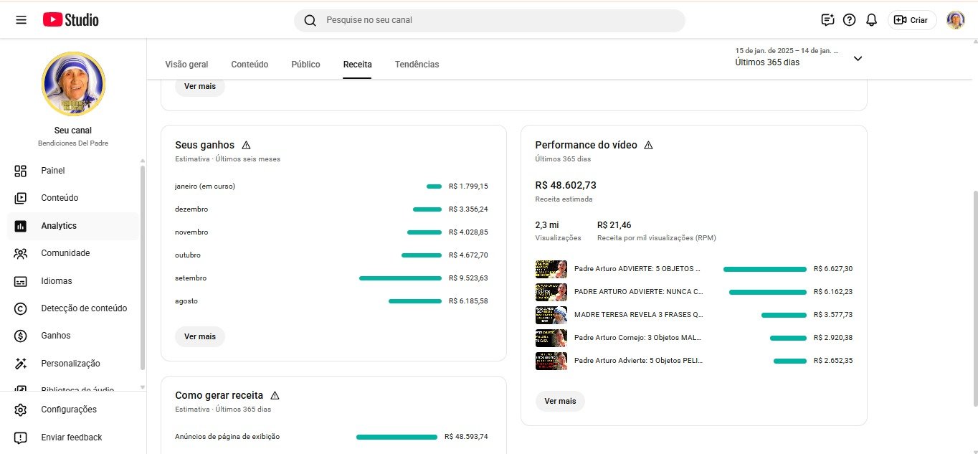Image resolution: width=978 pixels, height=454 pixels.
Task: Open MADRE TERESA REVELA video thumbnail
Action: coord(551,315)
